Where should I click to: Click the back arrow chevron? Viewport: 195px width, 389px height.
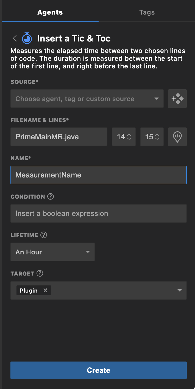tap(15, 38)
